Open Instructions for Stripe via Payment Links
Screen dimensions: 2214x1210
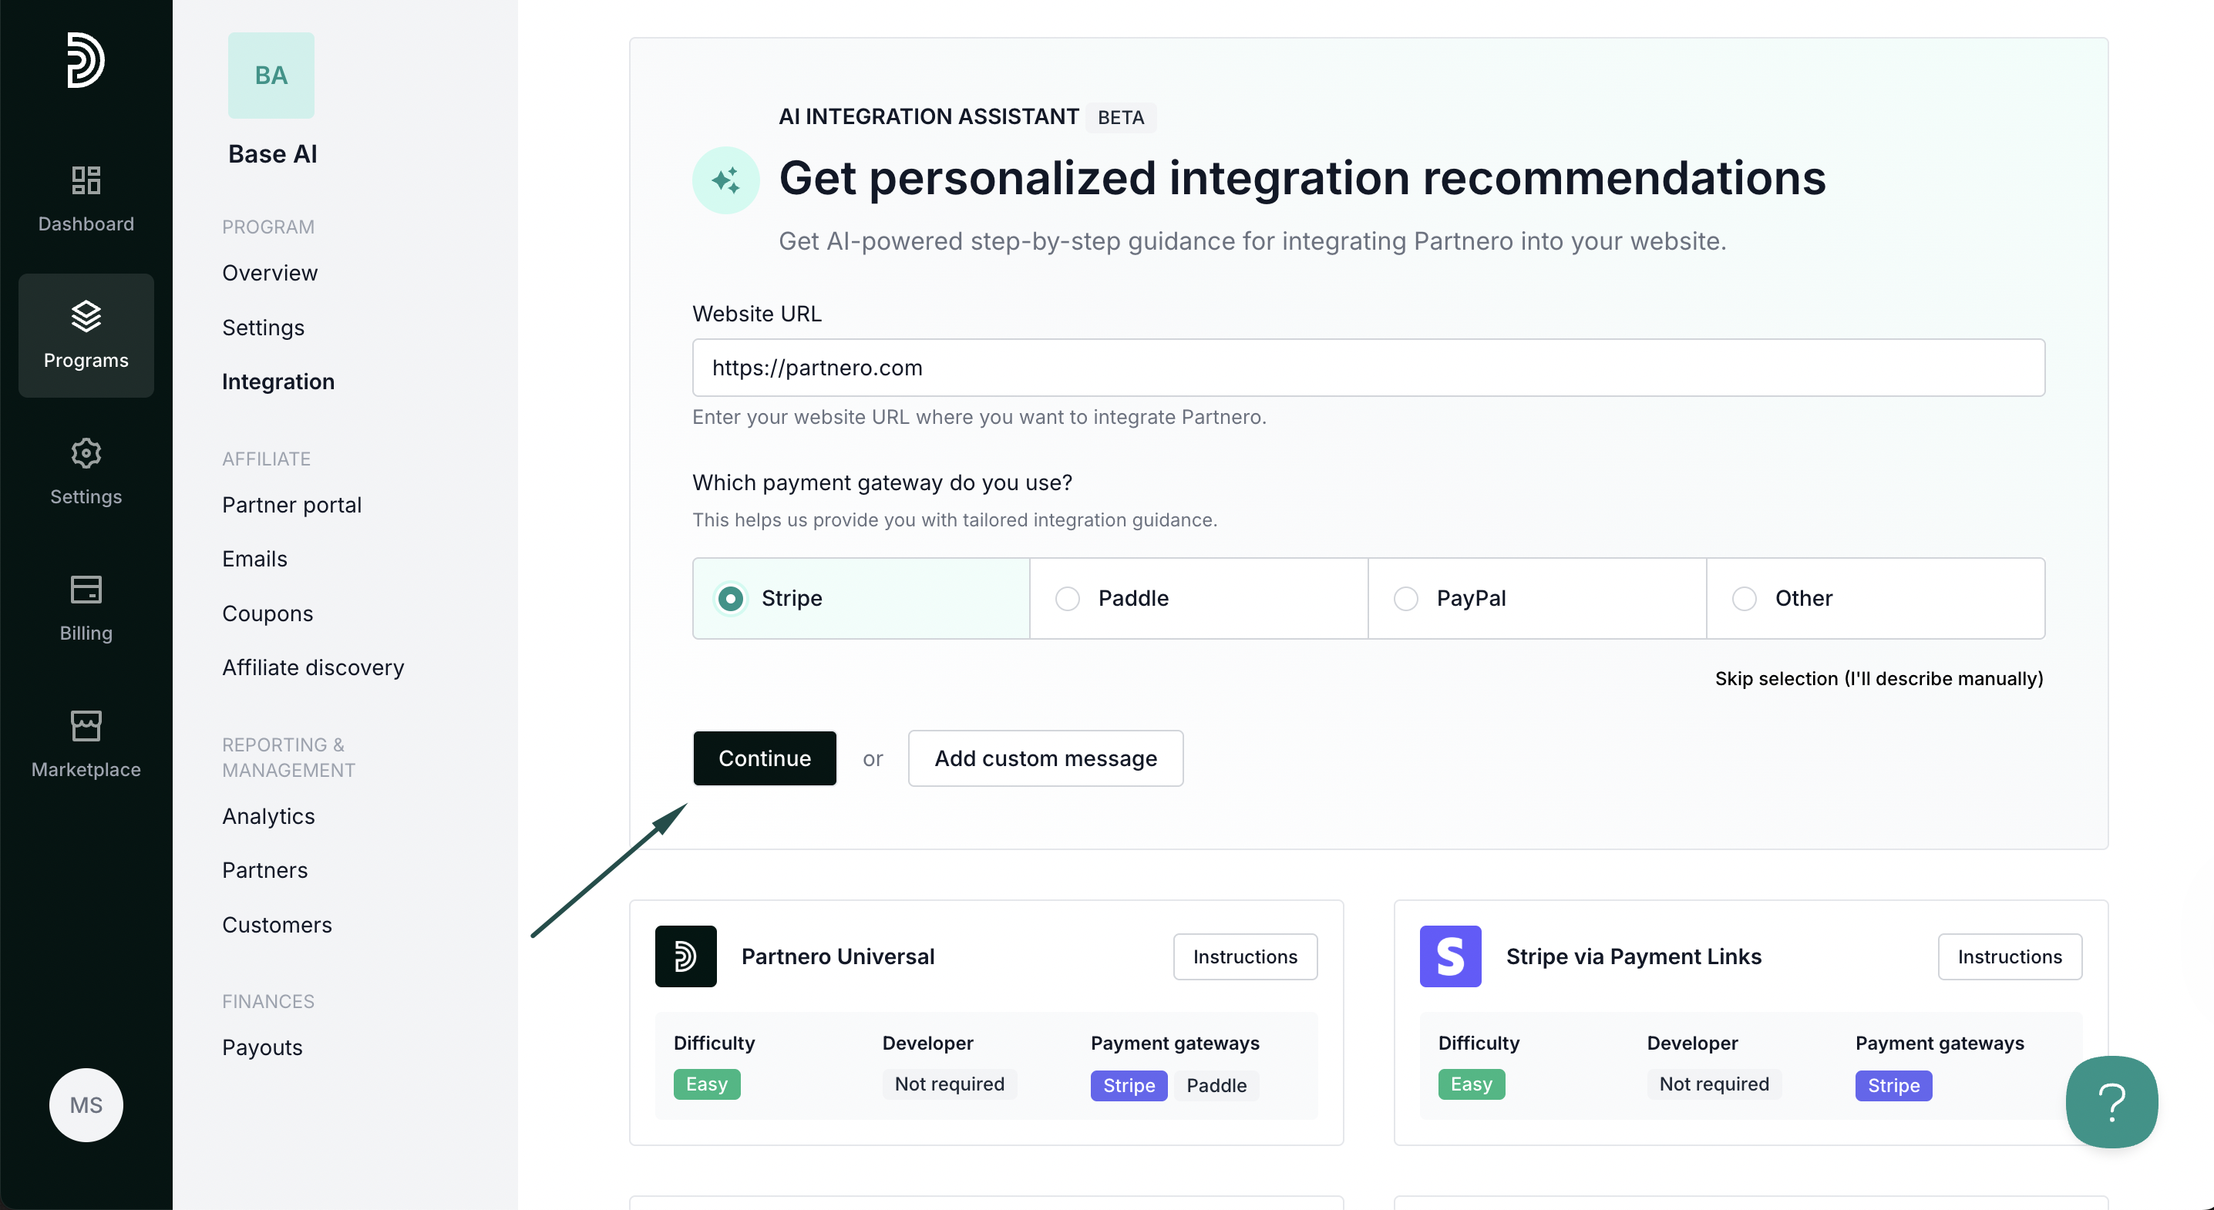coord(2010,956)
